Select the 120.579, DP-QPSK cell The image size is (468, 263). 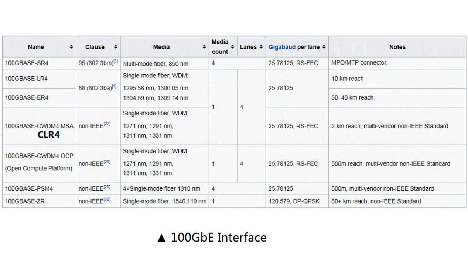[x=297, y=201]
